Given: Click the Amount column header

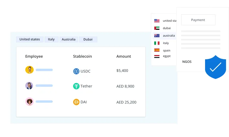Looking at the screenshot, I should (124, 56).
